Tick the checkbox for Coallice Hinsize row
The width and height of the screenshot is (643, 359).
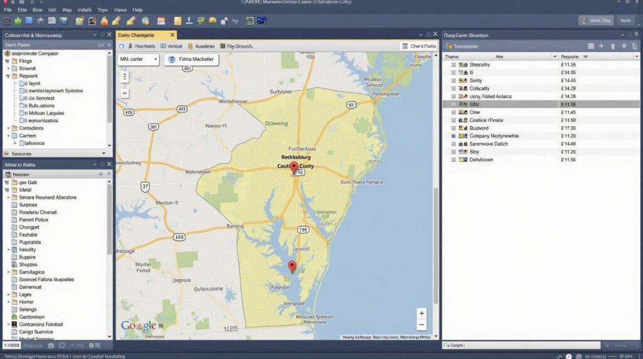pos(453,121)
